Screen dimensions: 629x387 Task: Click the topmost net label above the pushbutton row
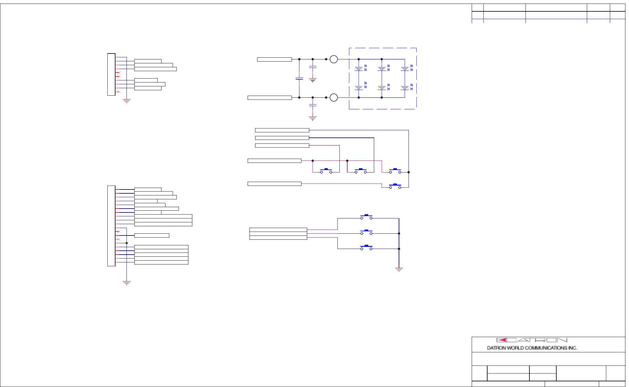click(282, 130)
